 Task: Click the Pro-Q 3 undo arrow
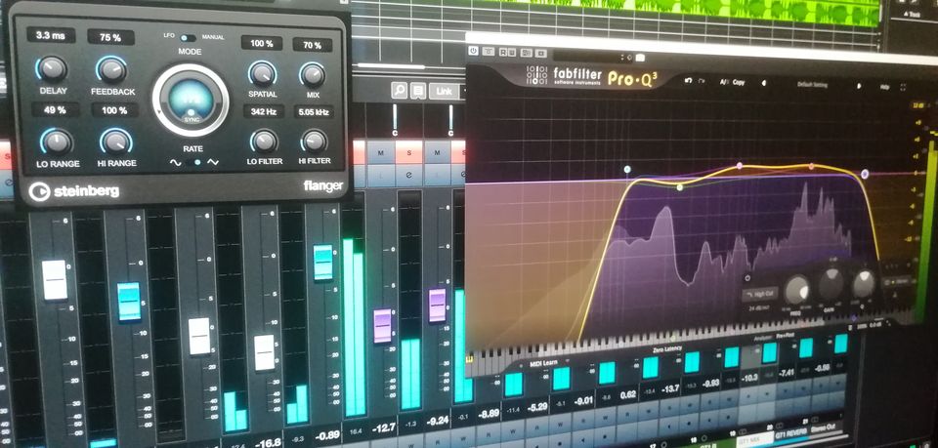click(x=688, y=81)
